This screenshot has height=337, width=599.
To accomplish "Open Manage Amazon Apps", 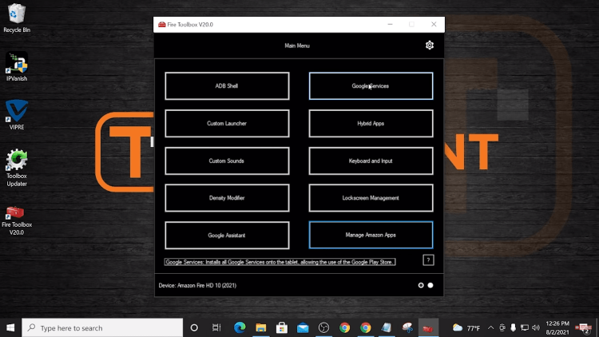I will tap(371, 235).
